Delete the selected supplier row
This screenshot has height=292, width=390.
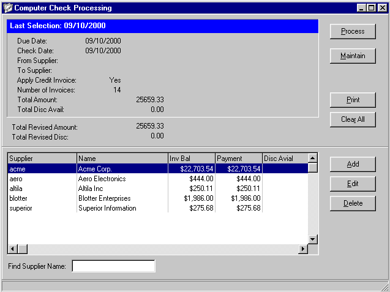coord(353,203)
